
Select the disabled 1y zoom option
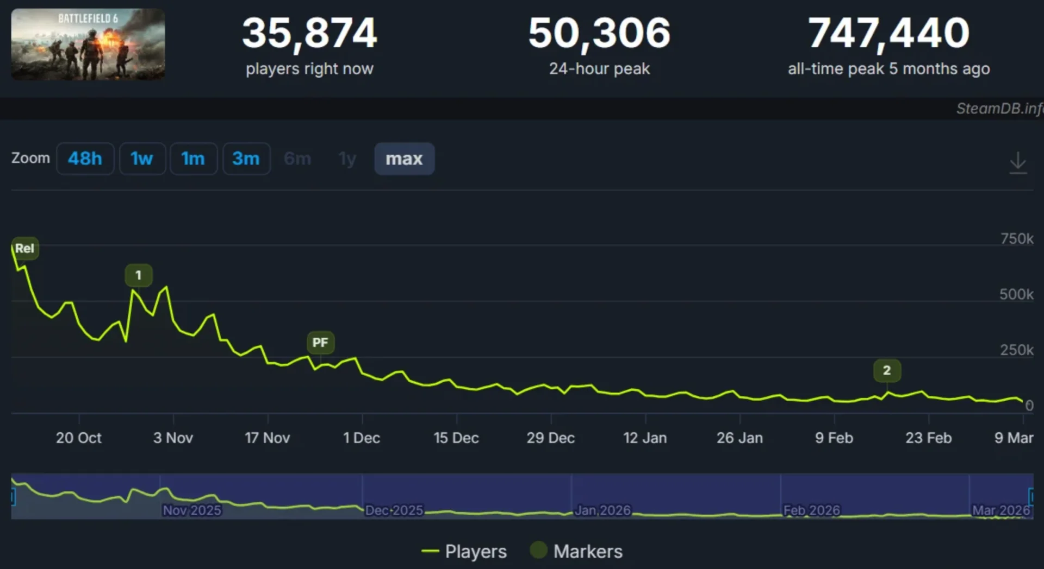[x=347, y=159]
